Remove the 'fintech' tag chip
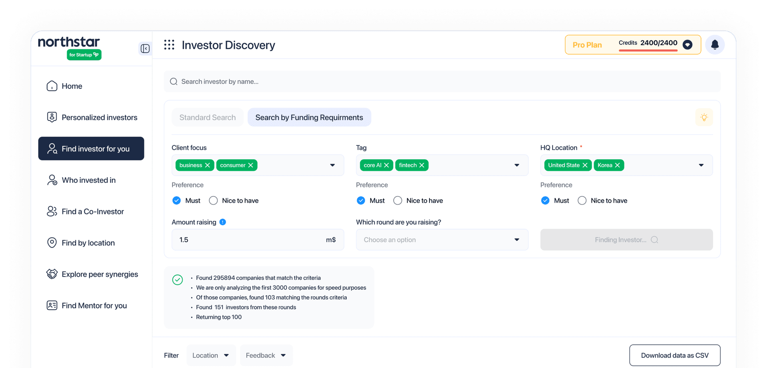The height and width of the screenshot is (368, 767). click(422, 165)
